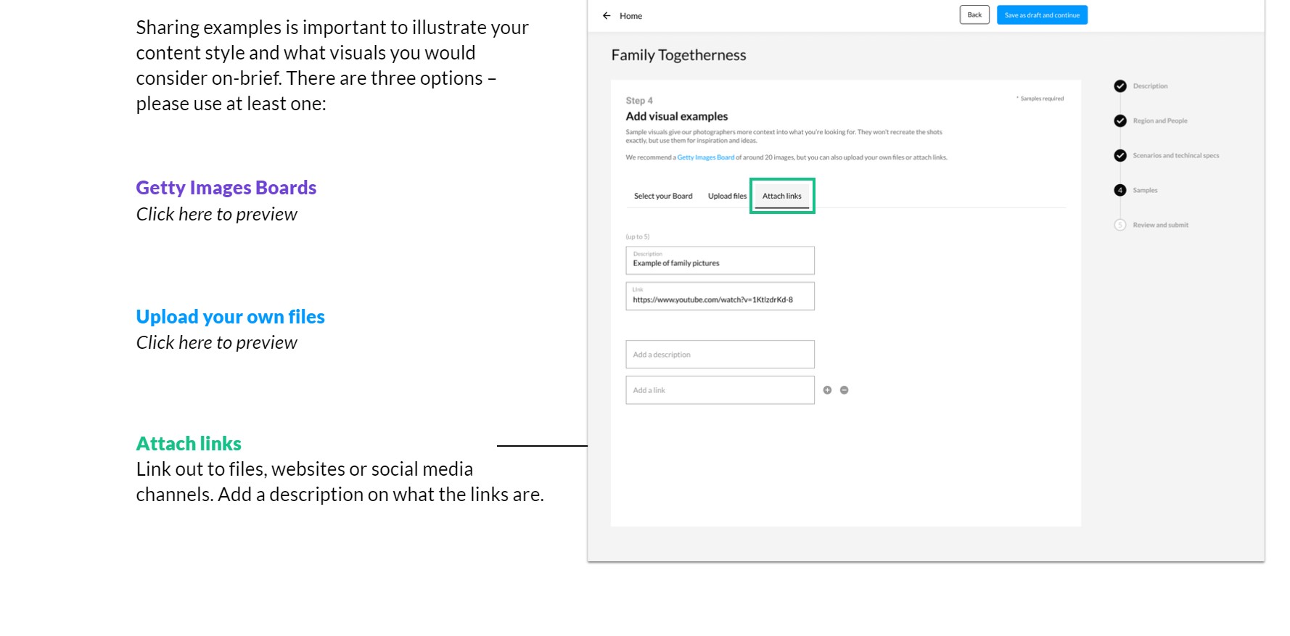Click the Region and People checkmark icon

1120,121
